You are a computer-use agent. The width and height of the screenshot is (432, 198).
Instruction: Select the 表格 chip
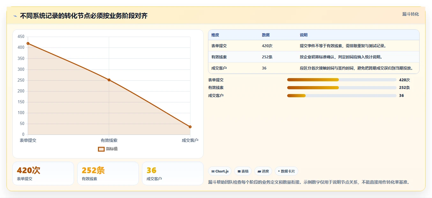pyautogui.click(x=243, y=171)
